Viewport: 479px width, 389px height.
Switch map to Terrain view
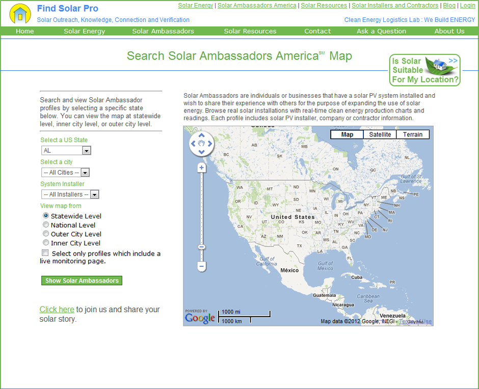[413, 134]
